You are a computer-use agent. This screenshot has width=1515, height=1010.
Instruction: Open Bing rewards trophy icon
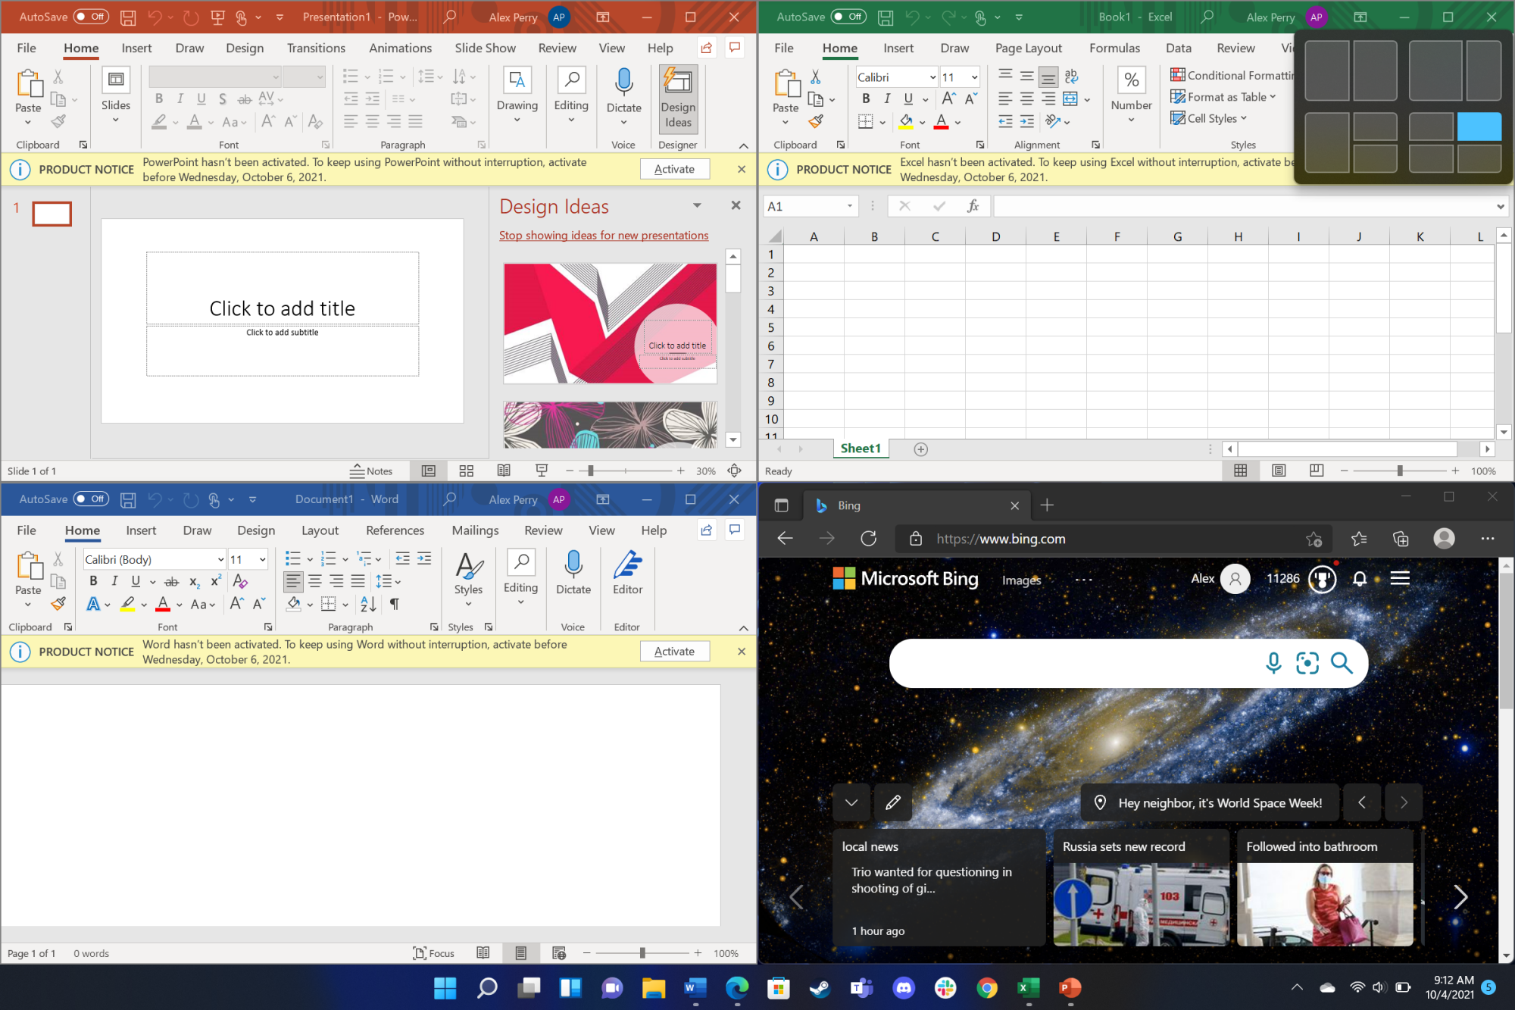tap(1323, 579)
